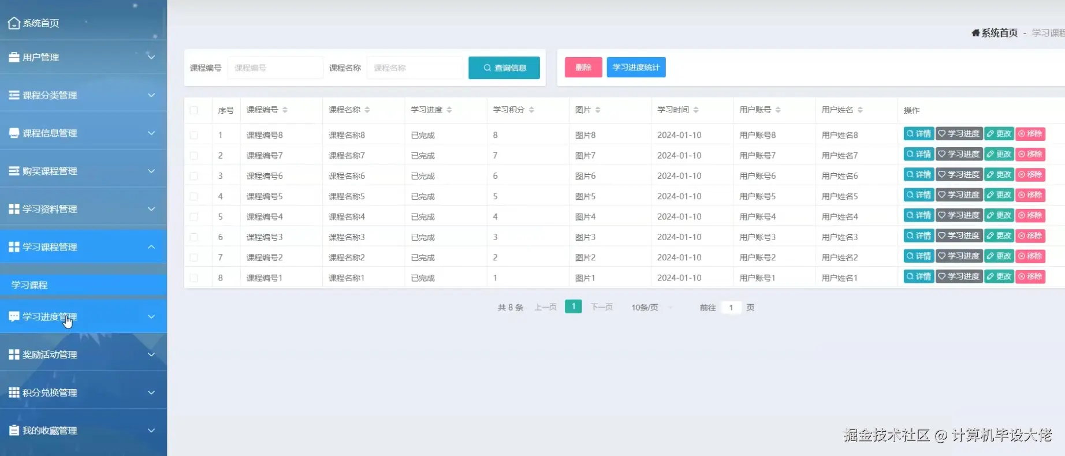This screenshot has width=1065, height=456.
Task: Check the checkbox for row 课程编号4
Action: (x=194, y=217)
